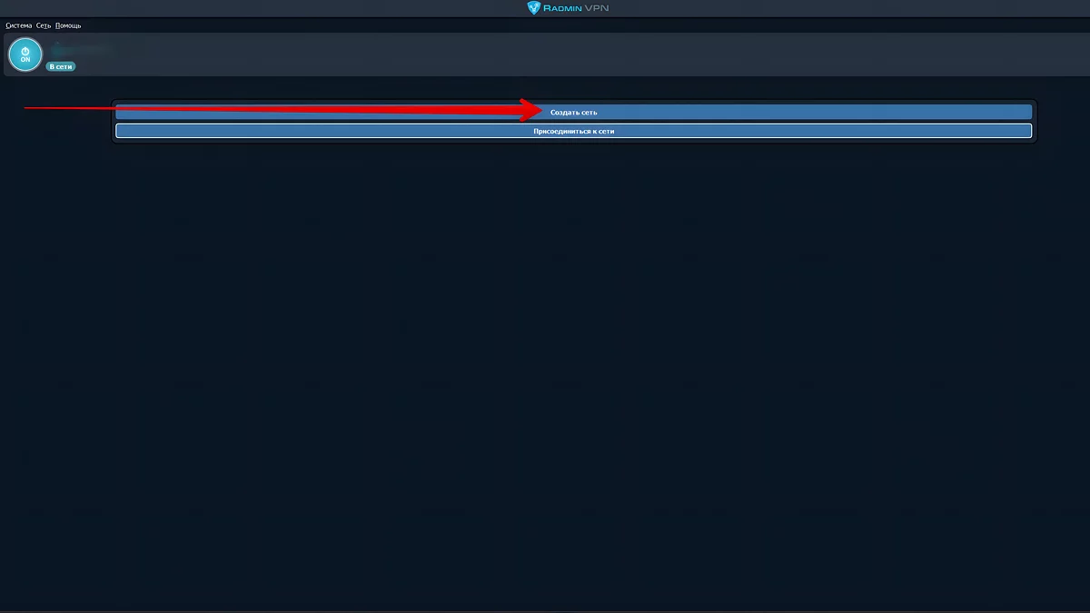Screen dimensions: 1090x613
Task: Click the ON label in the power circle
Action: 25,60
